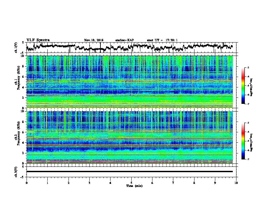Click the -3 value on ch.1 color bar

click(248, 67)
